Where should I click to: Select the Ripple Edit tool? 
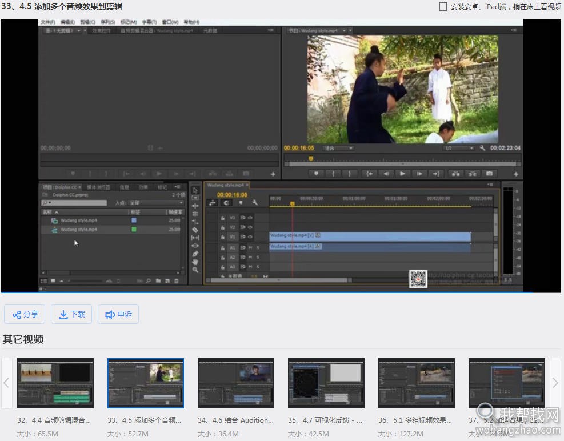pos(195,206)
